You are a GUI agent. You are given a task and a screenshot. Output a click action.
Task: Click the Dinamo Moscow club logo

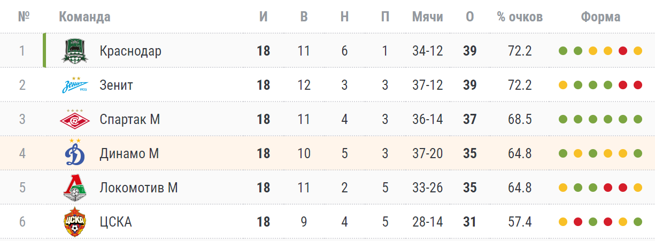[x=74, y=153]
